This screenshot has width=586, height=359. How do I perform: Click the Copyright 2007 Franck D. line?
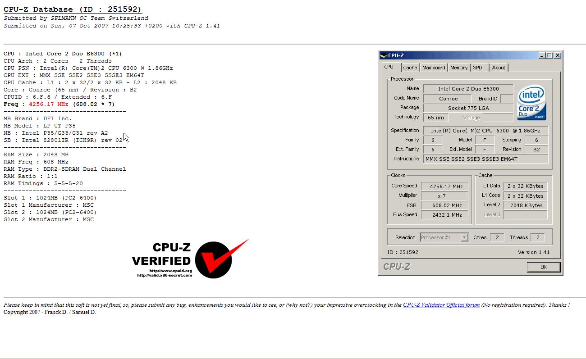coord(50,312)
